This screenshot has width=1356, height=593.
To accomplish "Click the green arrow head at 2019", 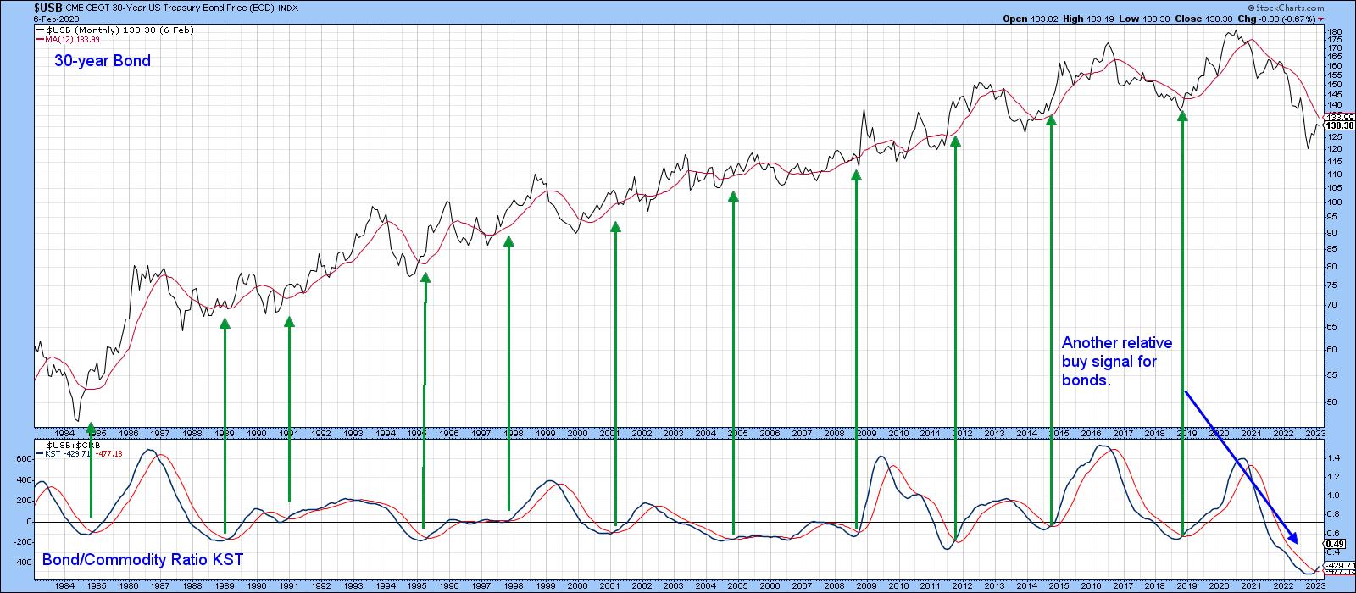I will tap(1182, 116).
